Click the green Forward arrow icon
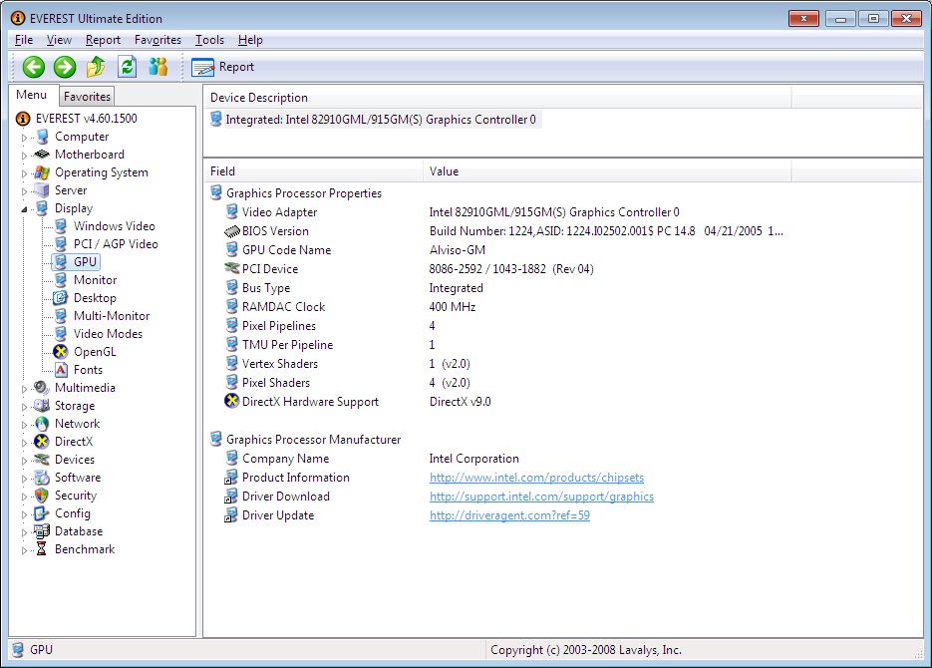932x668 pixels. tap(65, 67)
